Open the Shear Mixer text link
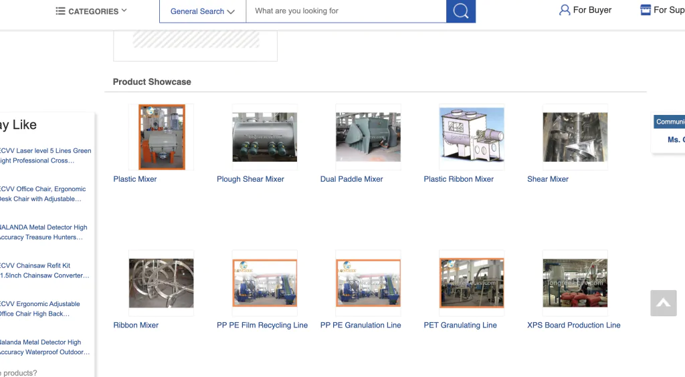Image resolution: width=685 pixels, height=377 pixels. pyautogui.click(x=548, y=179)
